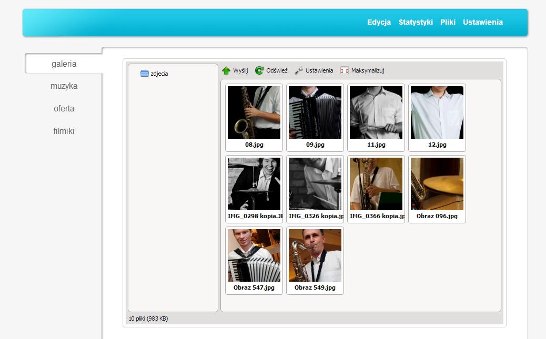
Task: Select the zdjecia folder icon
Action: [145, 74]
